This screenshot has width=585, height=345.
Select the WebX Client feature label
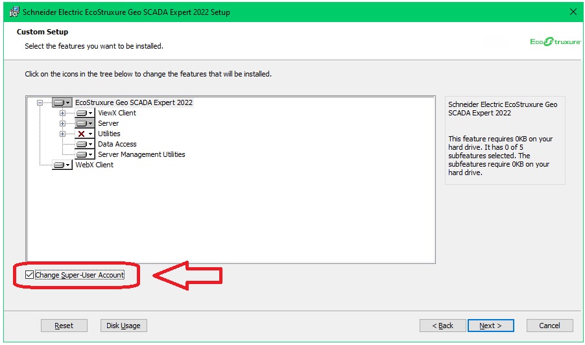pos(95,165)
